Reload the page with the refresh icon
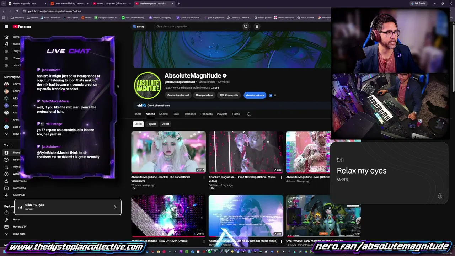Image resolution: width=455 pixels, height=256 pixels. click(x=17, y=11)
